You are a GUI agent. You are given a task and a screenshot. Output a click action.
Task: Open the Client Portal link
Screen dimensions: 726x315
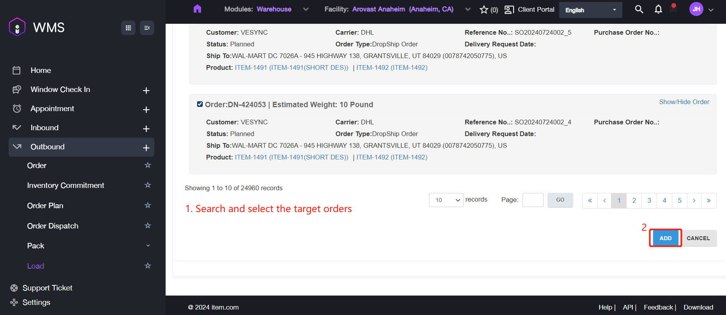tap(530, 9)
